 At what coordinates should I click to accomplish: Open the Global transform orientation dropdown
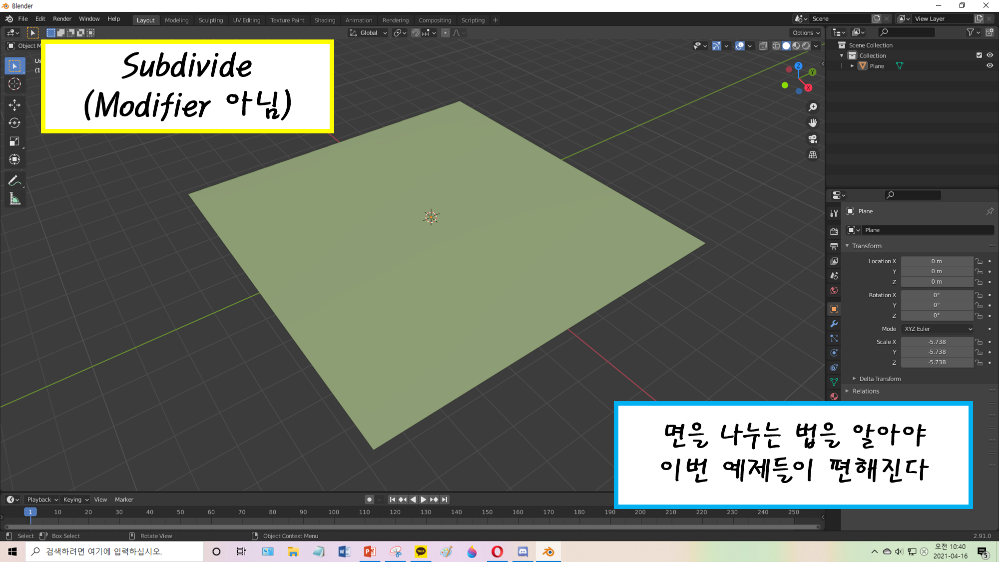tap(369, 33)
